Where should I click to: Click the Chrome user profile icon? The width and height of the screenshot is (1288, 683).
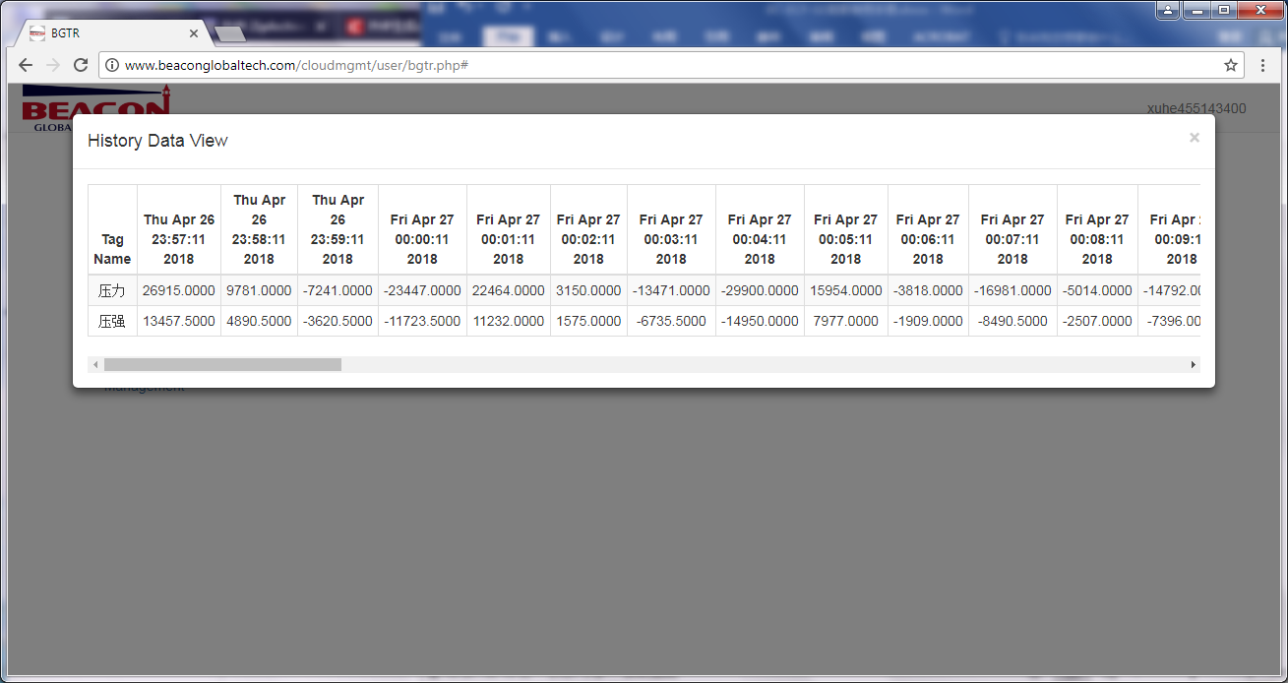pyautogui.click(x=1168, y=10)
